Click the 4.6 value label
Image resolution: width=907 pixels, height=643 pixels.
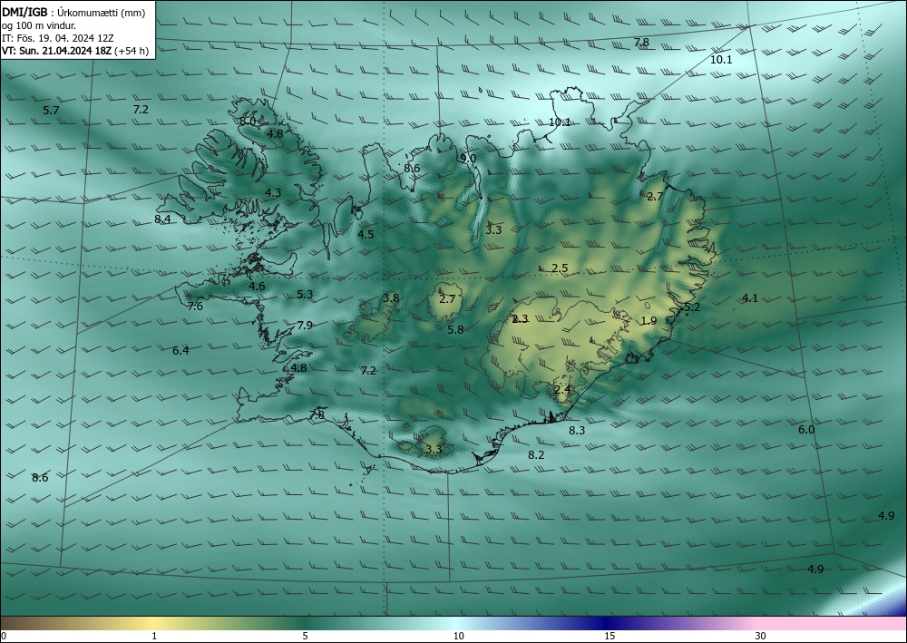[257, 287]
